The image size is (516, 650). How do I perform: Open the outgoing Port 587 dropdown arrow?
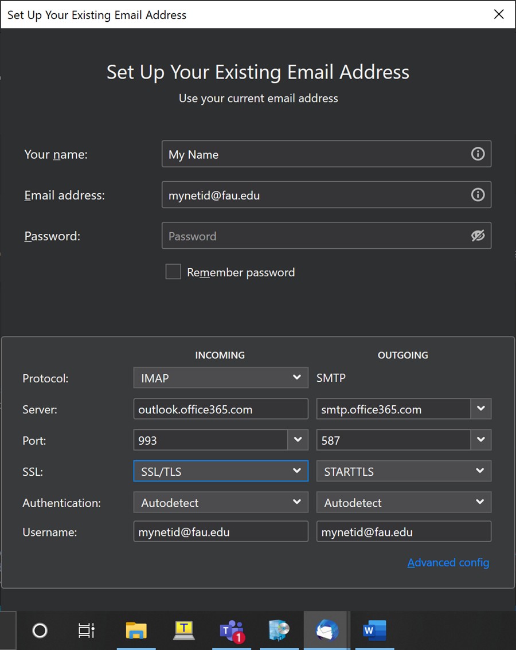click(481, 440)
